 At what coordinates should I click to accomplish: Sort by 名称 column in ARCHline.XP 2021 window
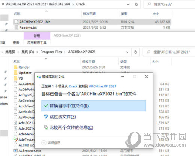16,62
